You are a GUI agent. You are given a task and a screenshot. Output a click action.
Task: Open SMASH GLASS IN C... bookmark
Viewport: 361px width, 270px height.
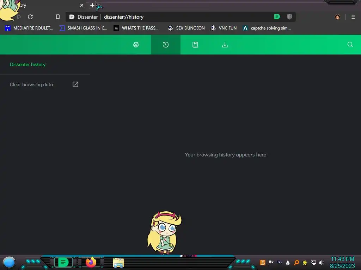click(83, 28)
